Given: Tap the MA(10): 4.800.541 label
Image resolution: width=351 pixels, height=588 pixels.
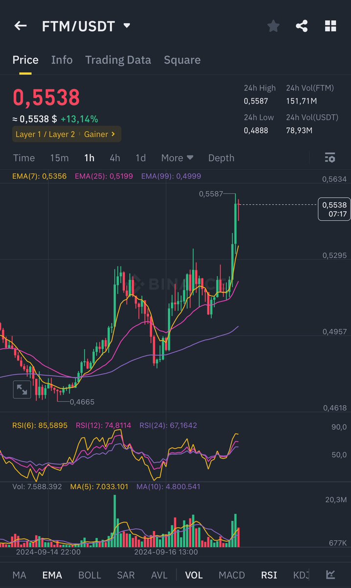Looking at the screenshot, I should [x=168, y=487].
